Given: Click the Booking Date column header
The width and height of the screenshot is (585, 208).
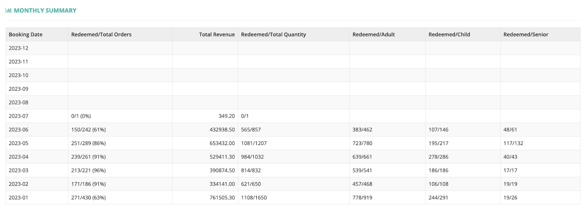Looking at the screenshot, I should [26, 35].
